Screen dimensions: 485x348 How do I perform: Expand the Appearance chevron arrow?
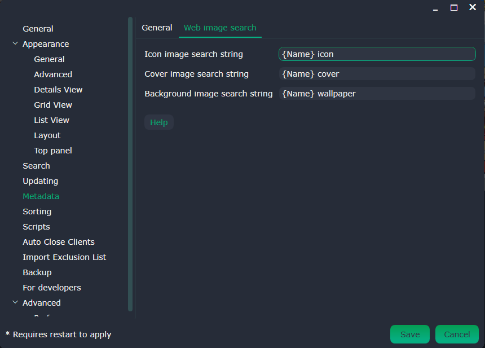tap(15, 43)
